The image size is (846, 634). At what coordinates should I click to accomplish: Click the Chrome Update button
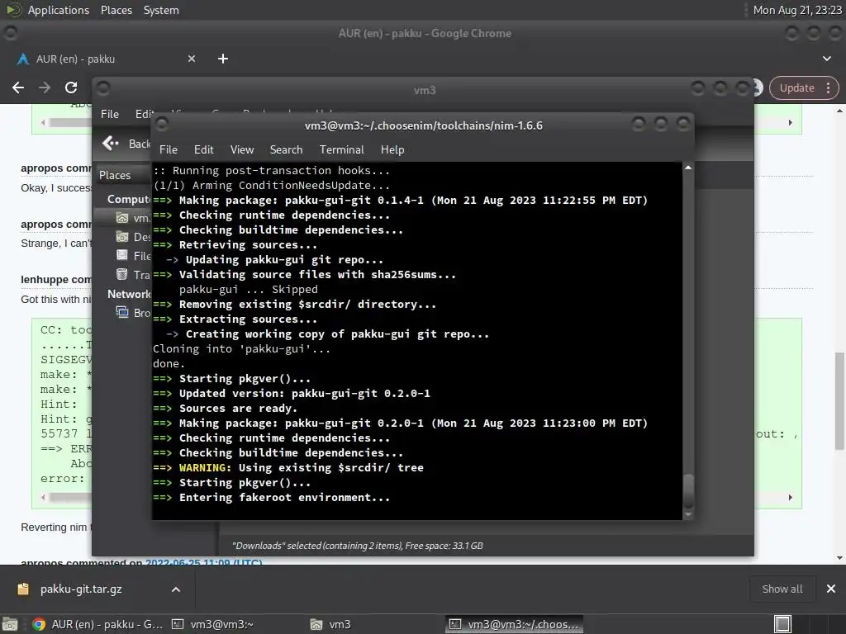point(797,88)
